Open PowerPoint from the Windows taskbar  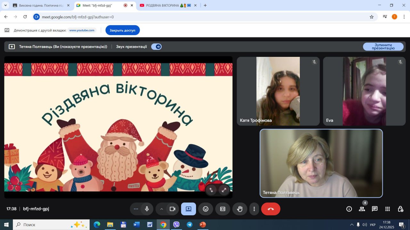[202, 225]
